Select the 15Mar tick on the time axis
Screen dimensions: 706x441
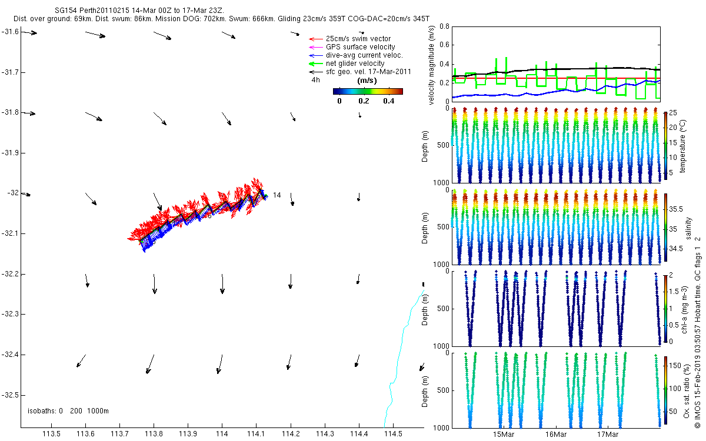click(504, 435)
